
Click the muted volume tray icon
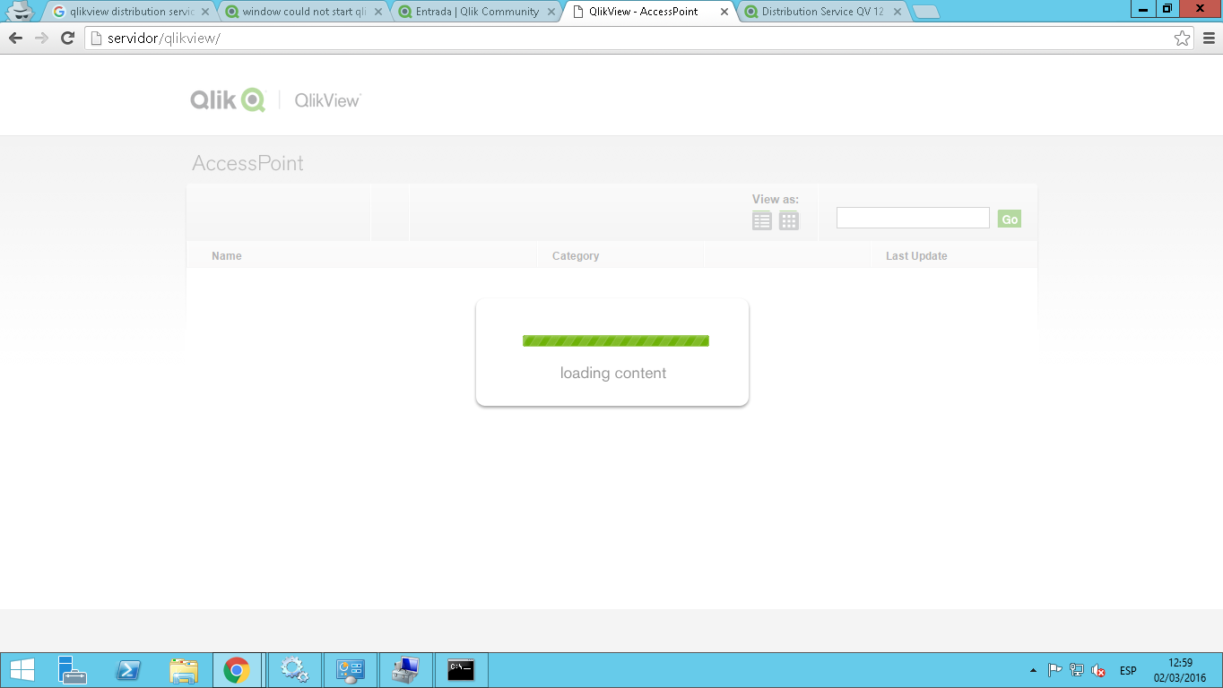[x=1098, y=671]
